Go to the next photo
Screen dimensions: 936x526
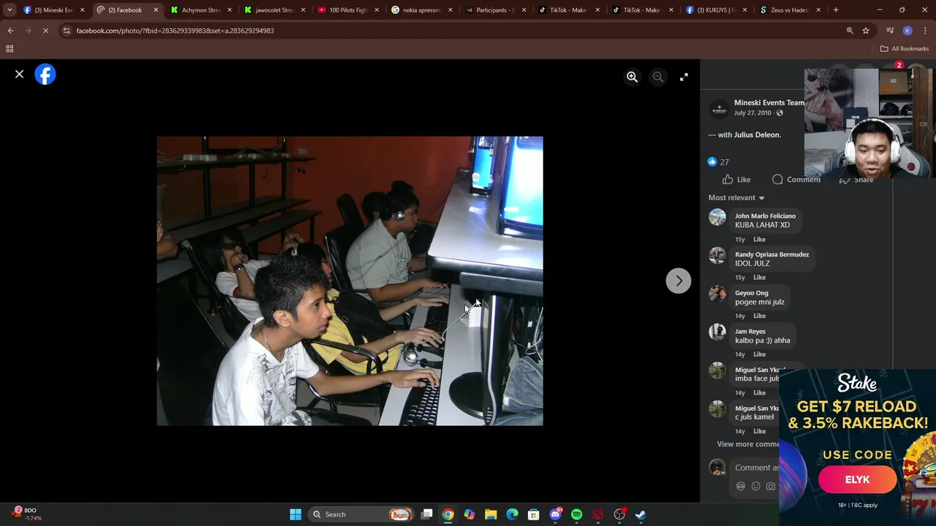pyautogui.click(x=679, y=281)
